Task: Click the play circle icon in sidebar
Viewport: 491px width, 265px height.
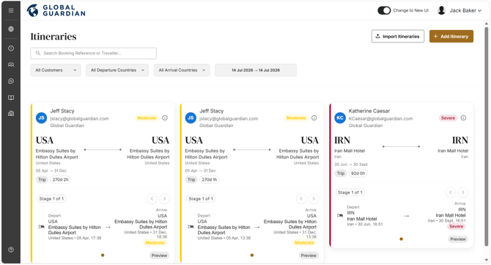Action: 11,81
